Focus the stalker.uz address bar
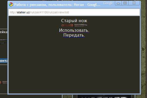 pyautogui.click(x=74, y=12)
